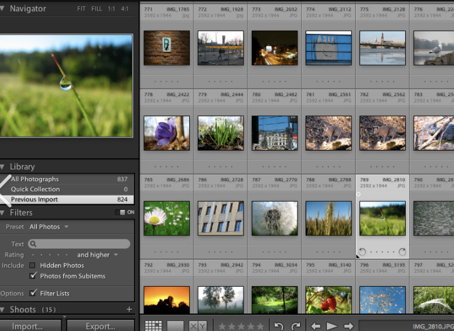Go to next photo arrow

(x=348, y=326)
